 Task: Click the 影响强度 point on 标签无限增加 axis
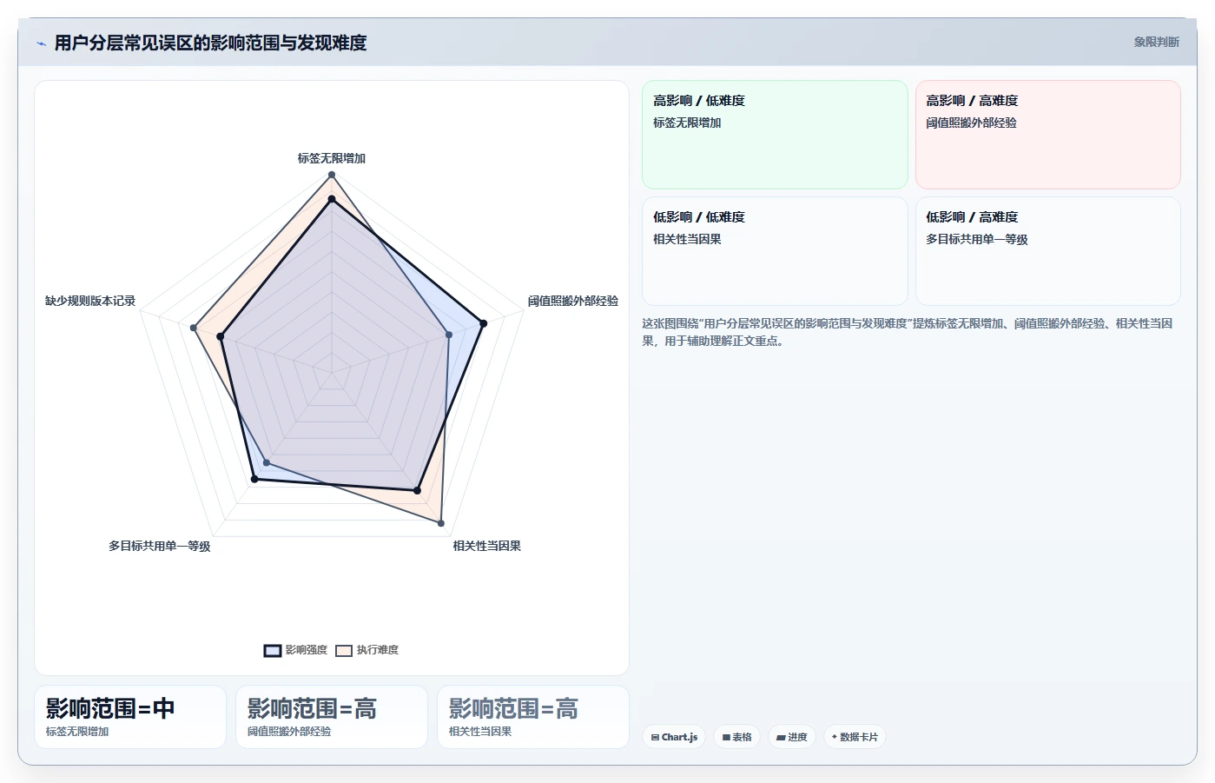point(331,200)
